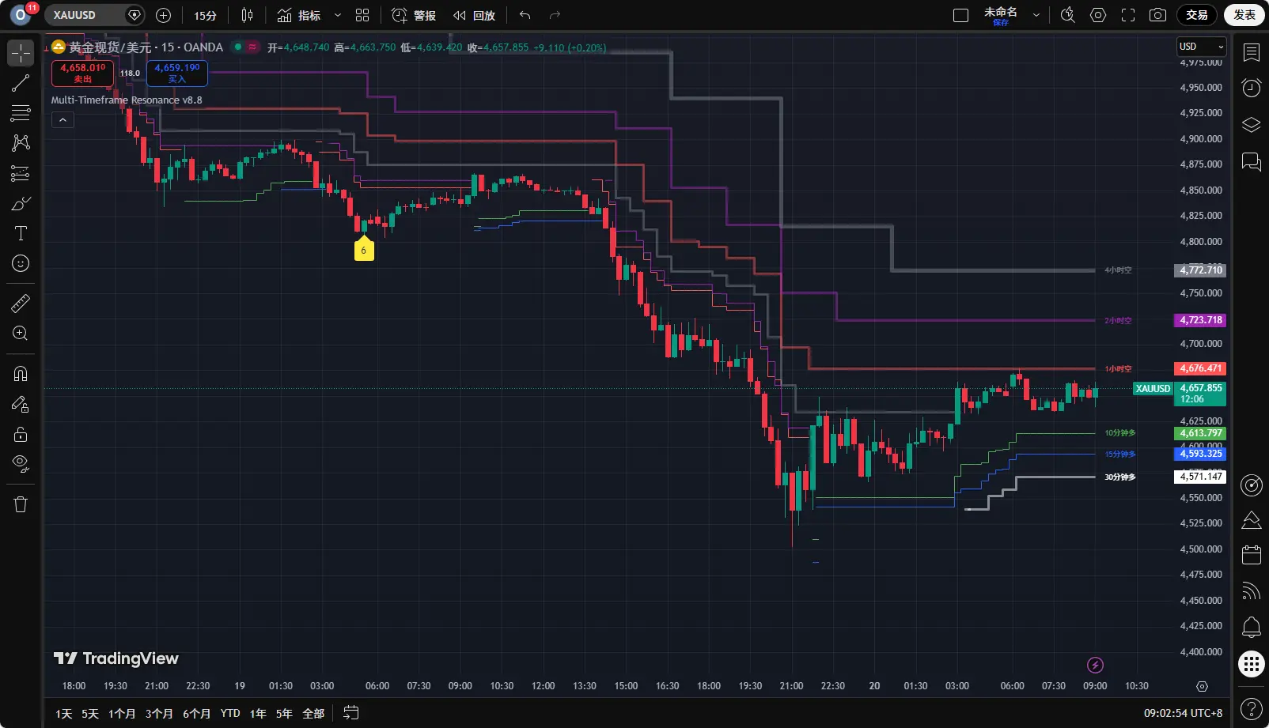Open the notifications bell panel
This screenshot has width=1269, height=728.
[x=1252, y=628]
